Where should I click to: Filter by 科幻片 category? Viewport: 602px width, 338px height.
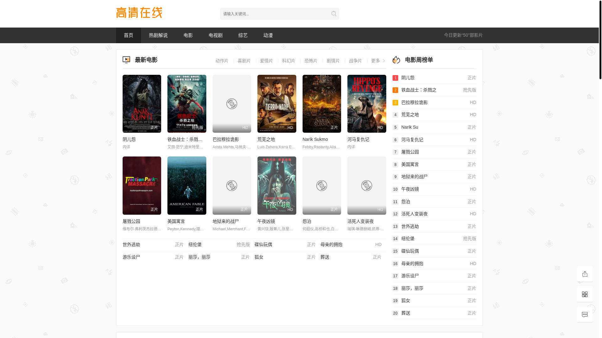coord(289,61)
